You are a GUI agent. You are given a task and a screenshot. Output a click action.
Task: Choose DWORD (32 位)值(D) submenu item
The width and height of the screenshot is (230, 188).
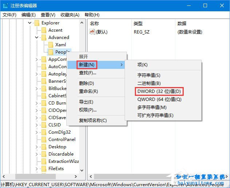[159, 91]
